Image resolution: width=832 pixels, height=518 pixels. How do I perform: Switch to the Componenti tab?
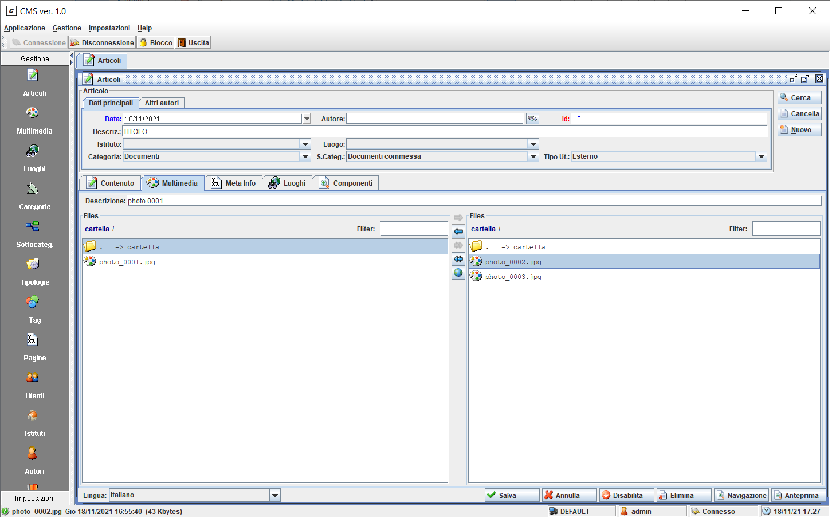346,183
